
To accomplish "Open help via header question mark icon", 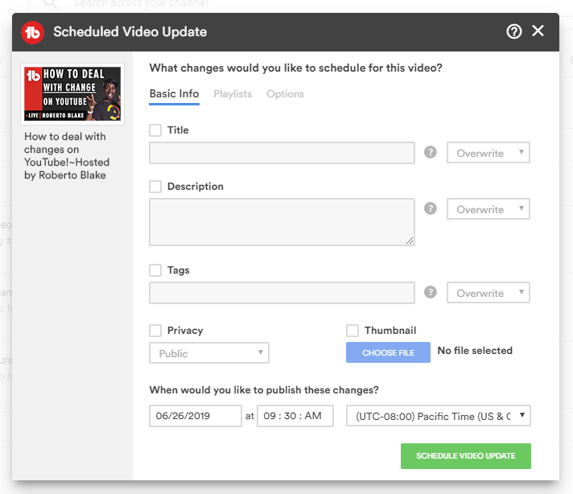I will [514, 31].
